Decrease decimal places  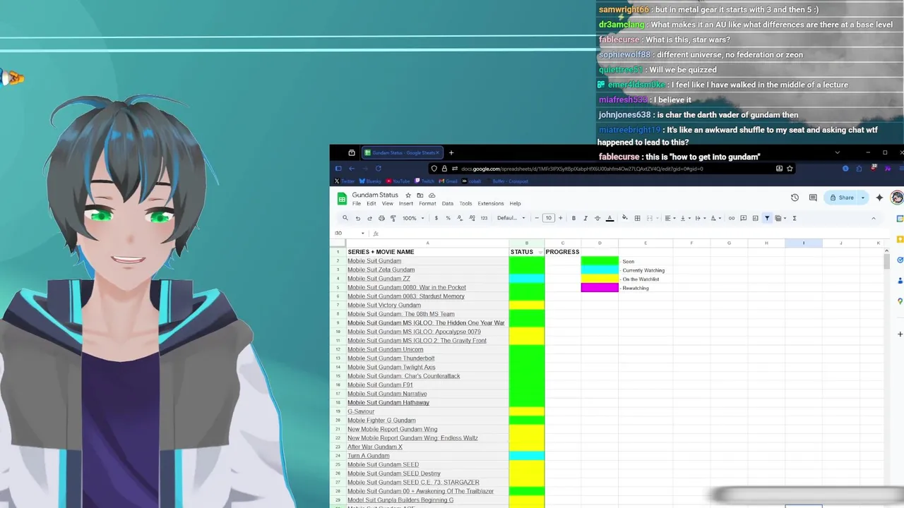(460, 218)
